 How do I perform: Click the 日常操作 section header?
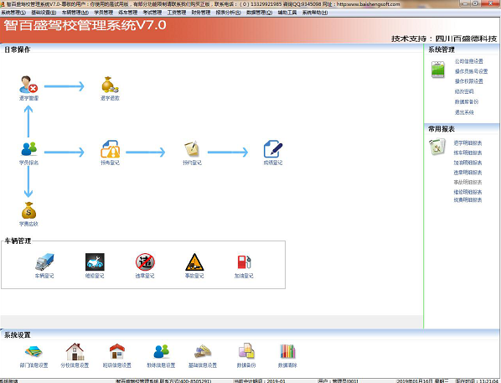18,49
